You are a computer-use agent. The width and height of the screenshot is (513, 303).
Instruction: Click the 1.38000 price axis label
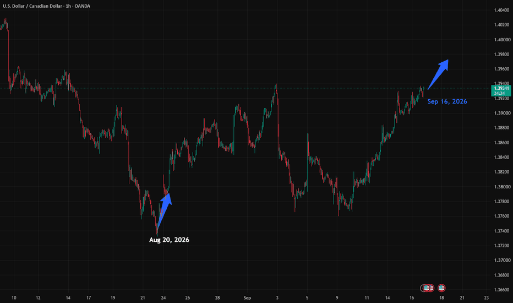point(502,187)
